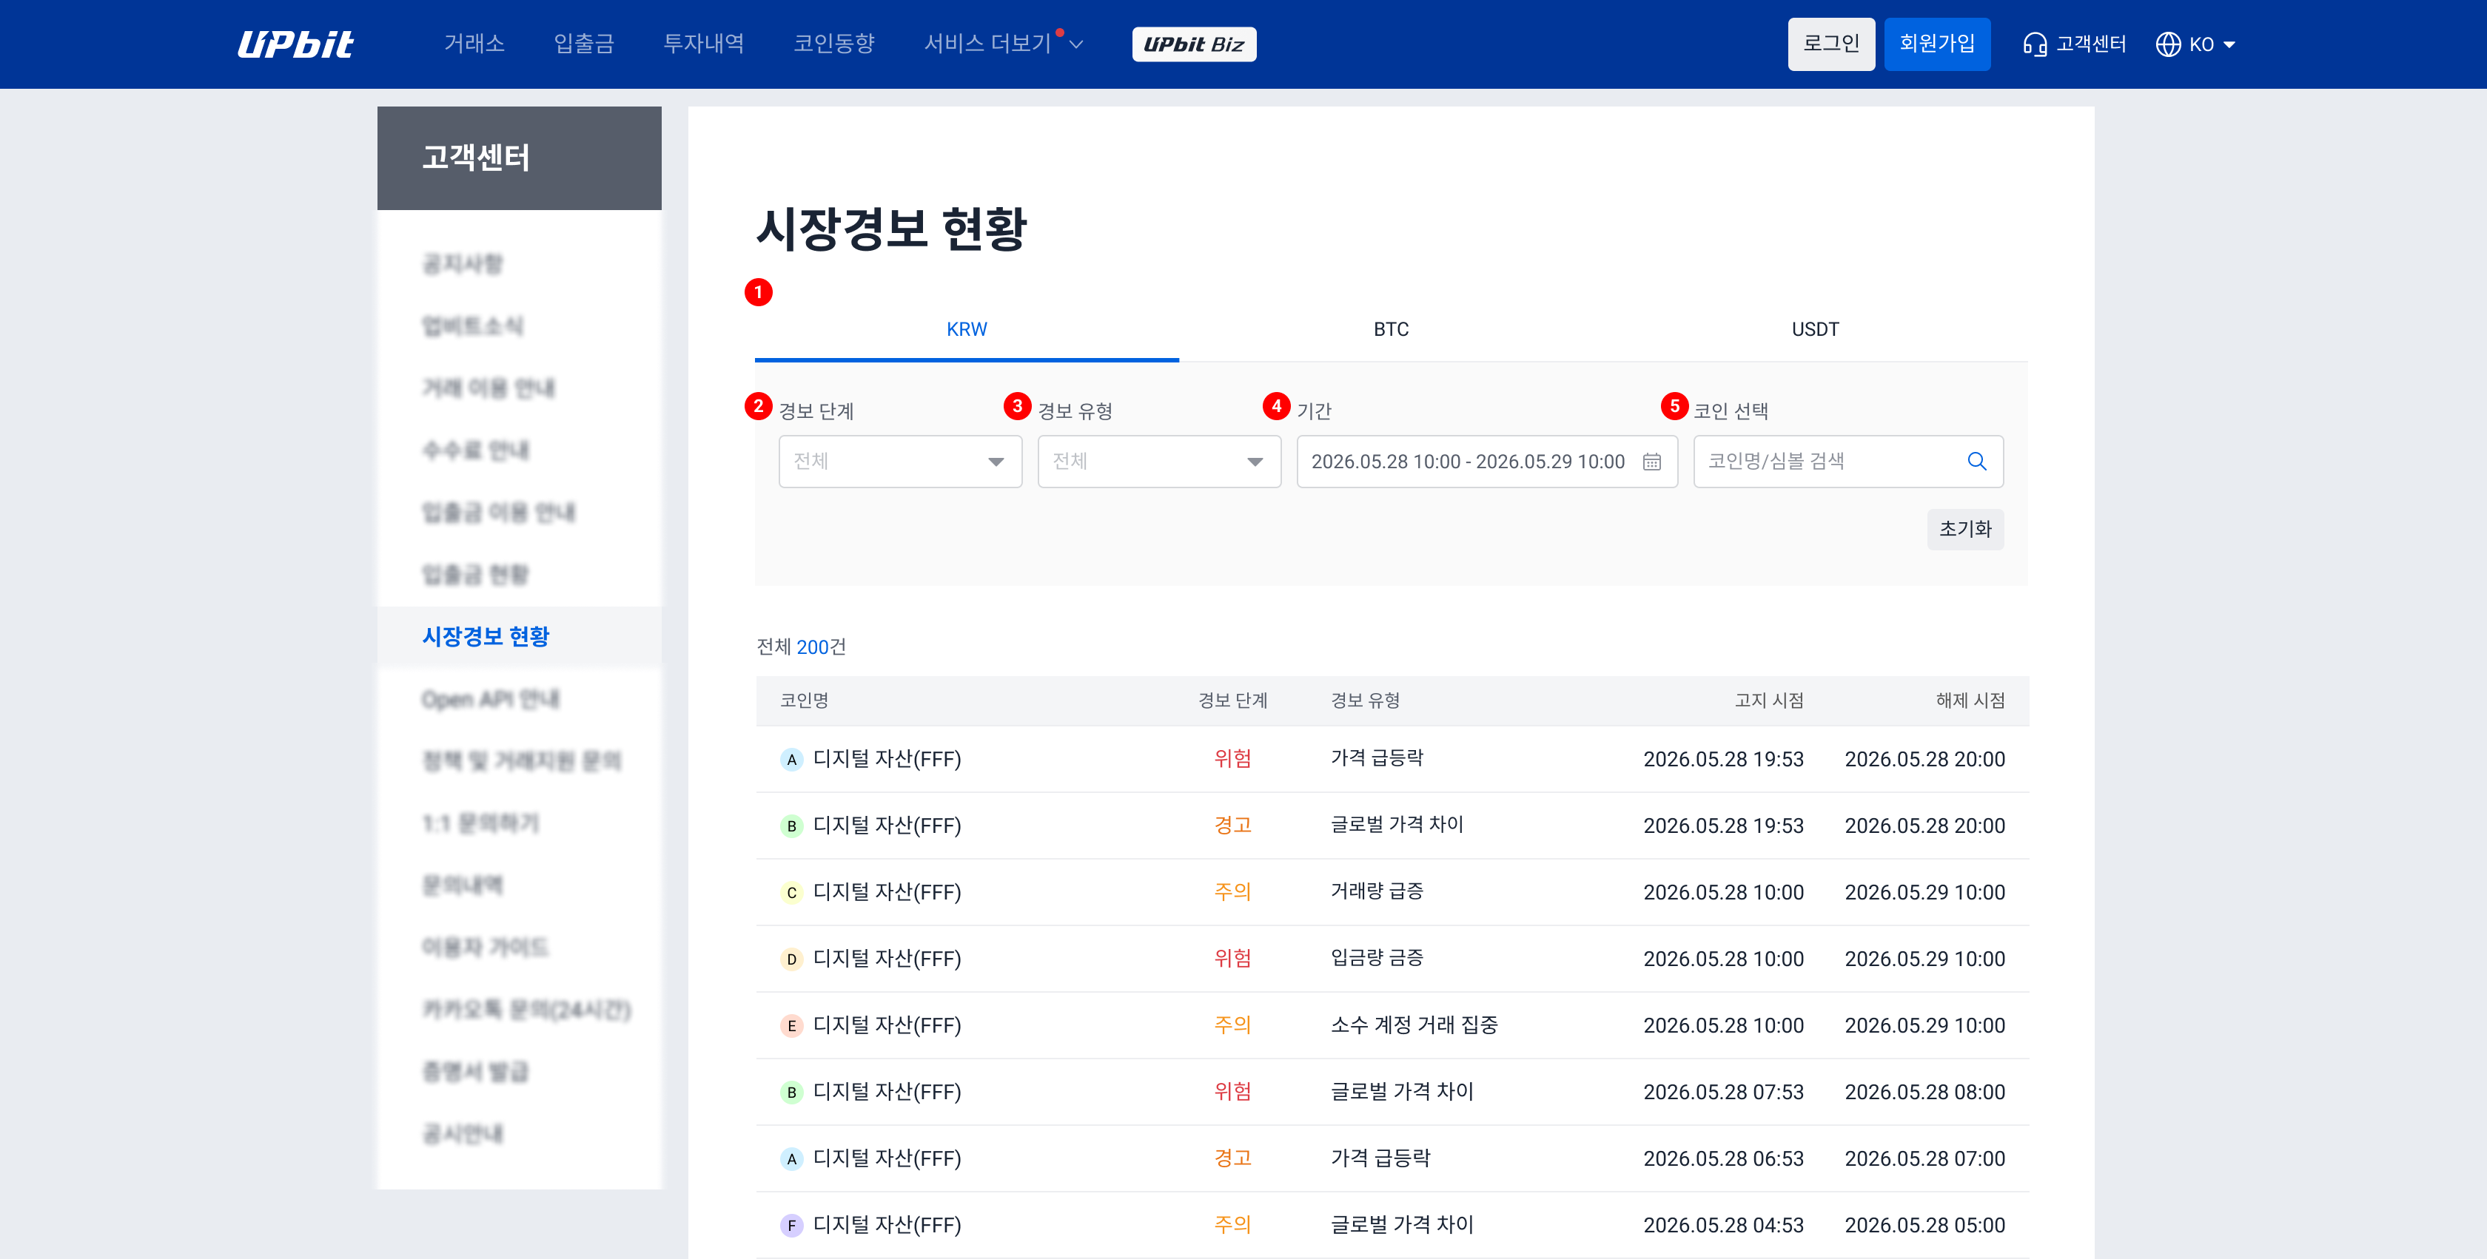Click 주의 level in the 04:53 row
The height and width of the screenshot is (1259, 2487).
pyautogui.click(x=1233, y=1225)
